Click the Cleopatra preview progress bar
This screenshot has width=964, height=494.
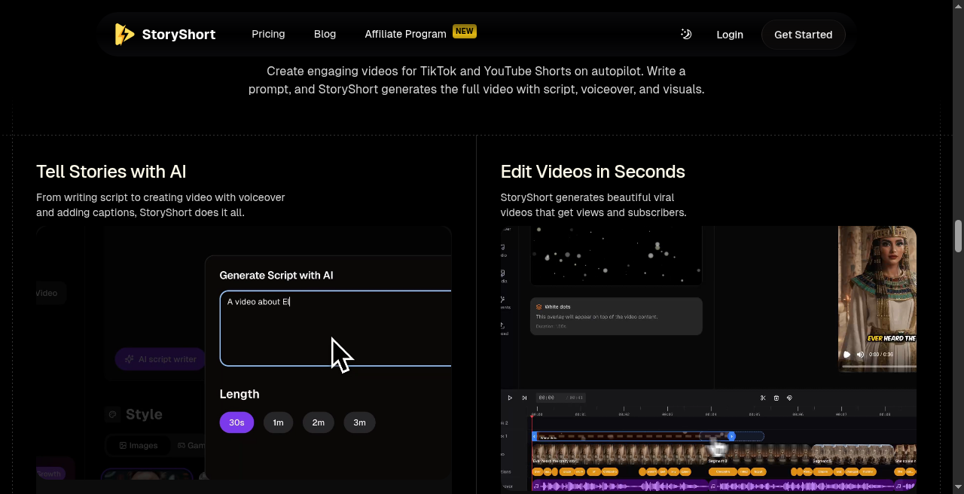point(879,367)
